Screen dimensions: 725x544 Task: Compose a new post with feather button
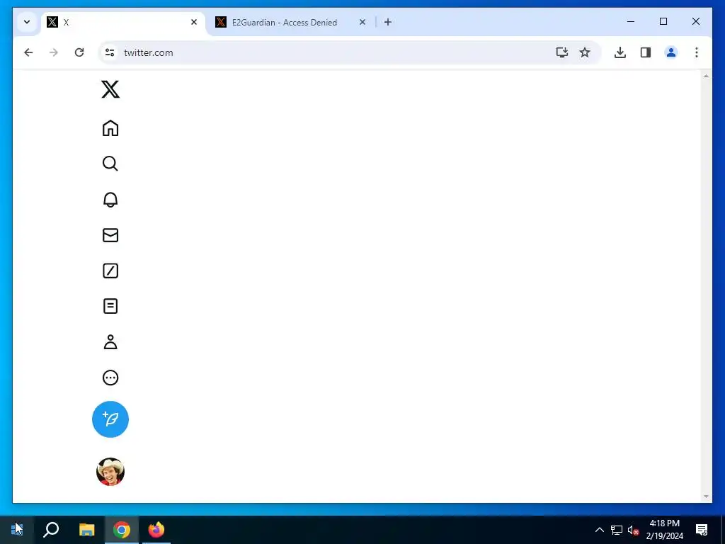(110, 419)
